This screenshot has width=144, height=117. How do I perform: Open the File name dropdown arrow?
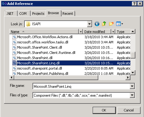[132, 86]
